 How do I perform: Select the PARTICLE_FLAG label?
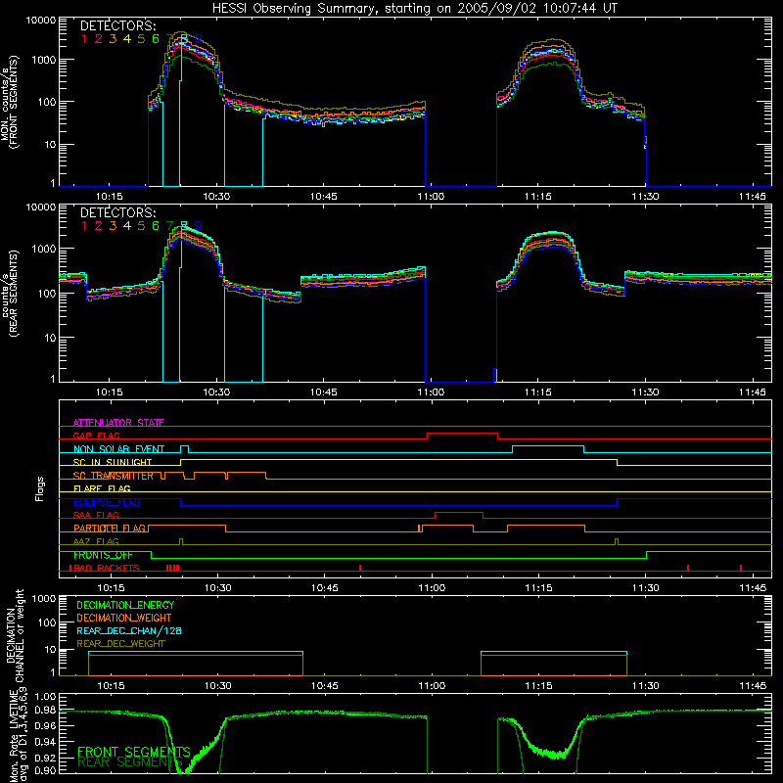tap(110, 528)
